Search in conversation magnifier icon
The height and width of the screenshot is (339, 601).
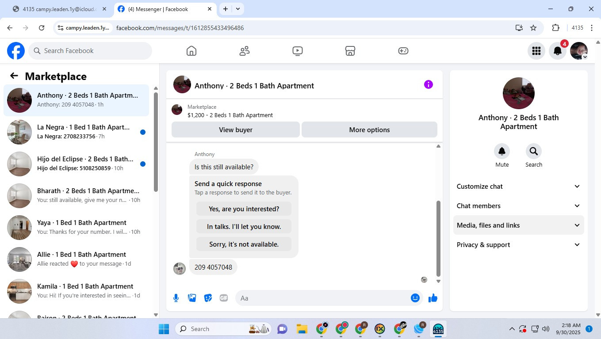coord(534,151)
